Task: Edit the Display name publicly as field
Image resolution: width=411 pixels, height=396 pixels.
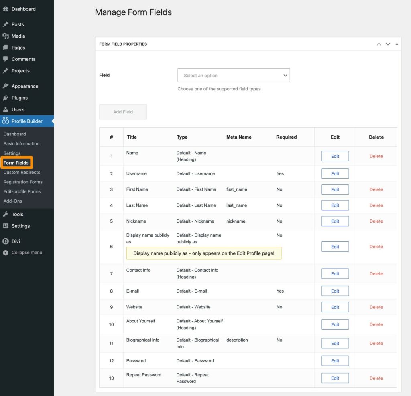Action: (335, 247)
